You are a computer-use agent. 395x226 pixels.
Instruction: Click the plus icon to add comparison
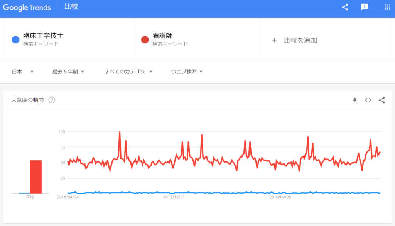[x=274, y=40]
